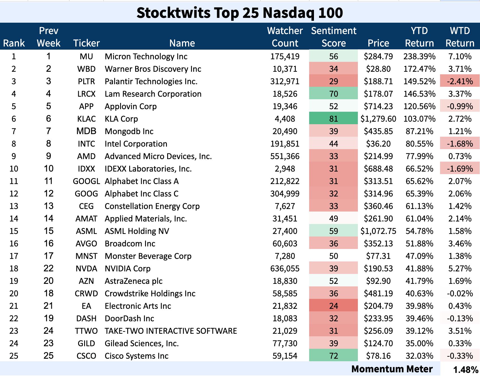
Task: Click Micron's watcher count "175,419"
Action: pos(285,56)
